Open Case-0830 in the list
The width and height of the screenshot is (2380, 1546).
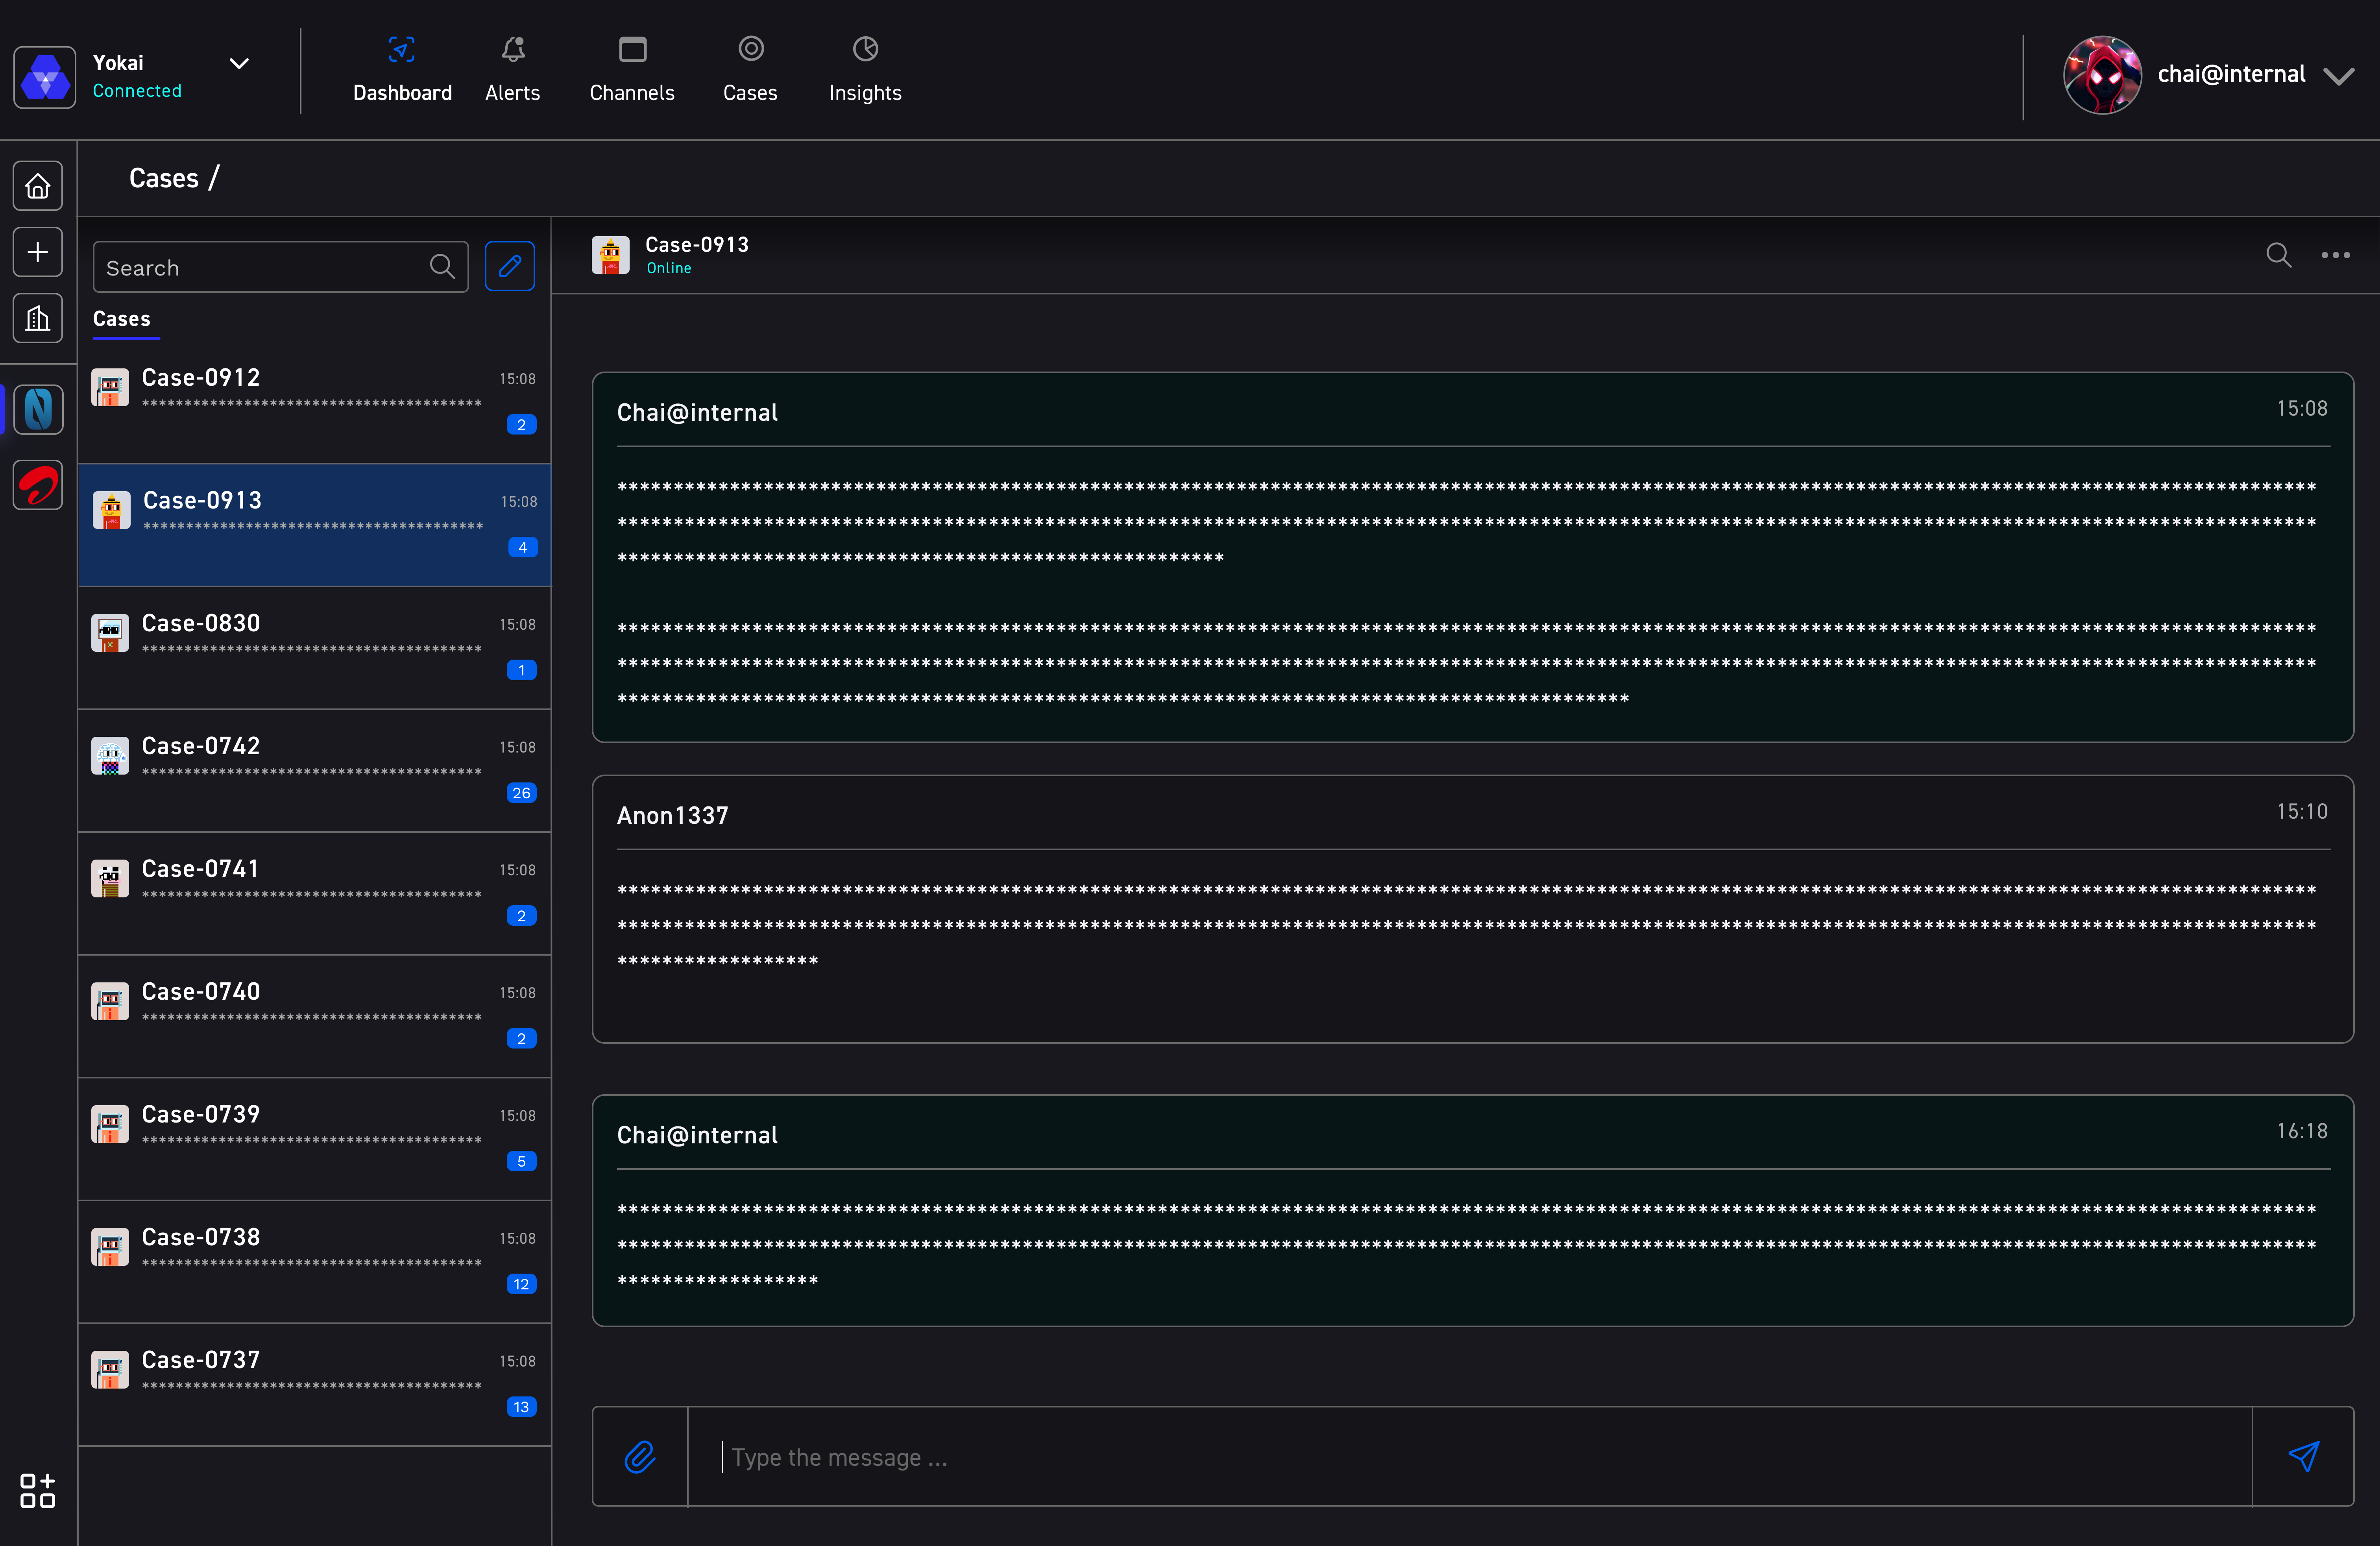315,647
